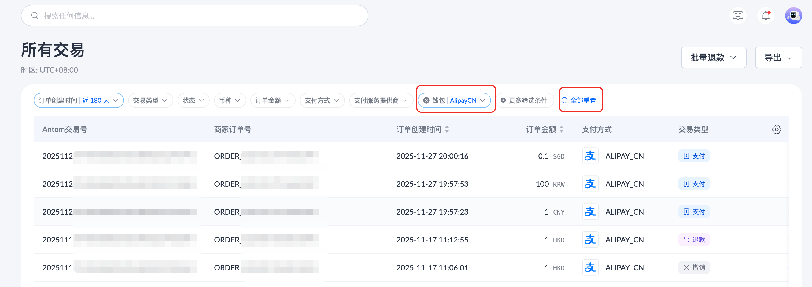Image resolution: width=812 pixels, height=287 pixels.
Task: Open the table column settings gear
Action: pyautogui.click(x=777, y=129)
